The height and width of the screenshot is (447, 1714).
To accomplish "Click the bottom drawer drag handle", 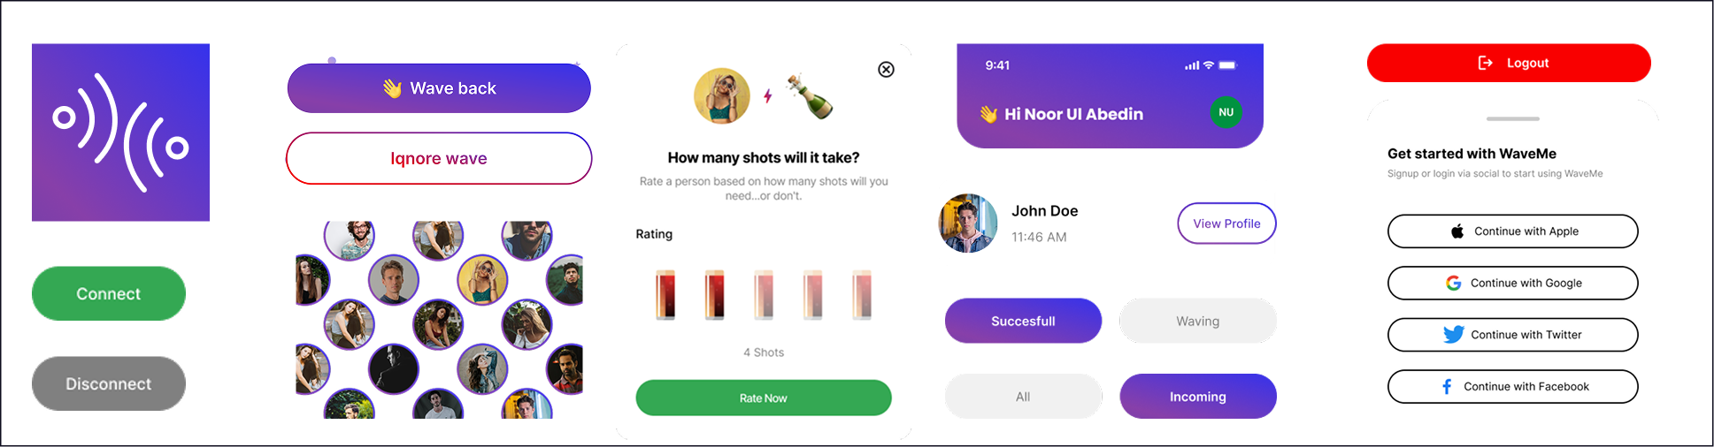I will click(1512, 118).
